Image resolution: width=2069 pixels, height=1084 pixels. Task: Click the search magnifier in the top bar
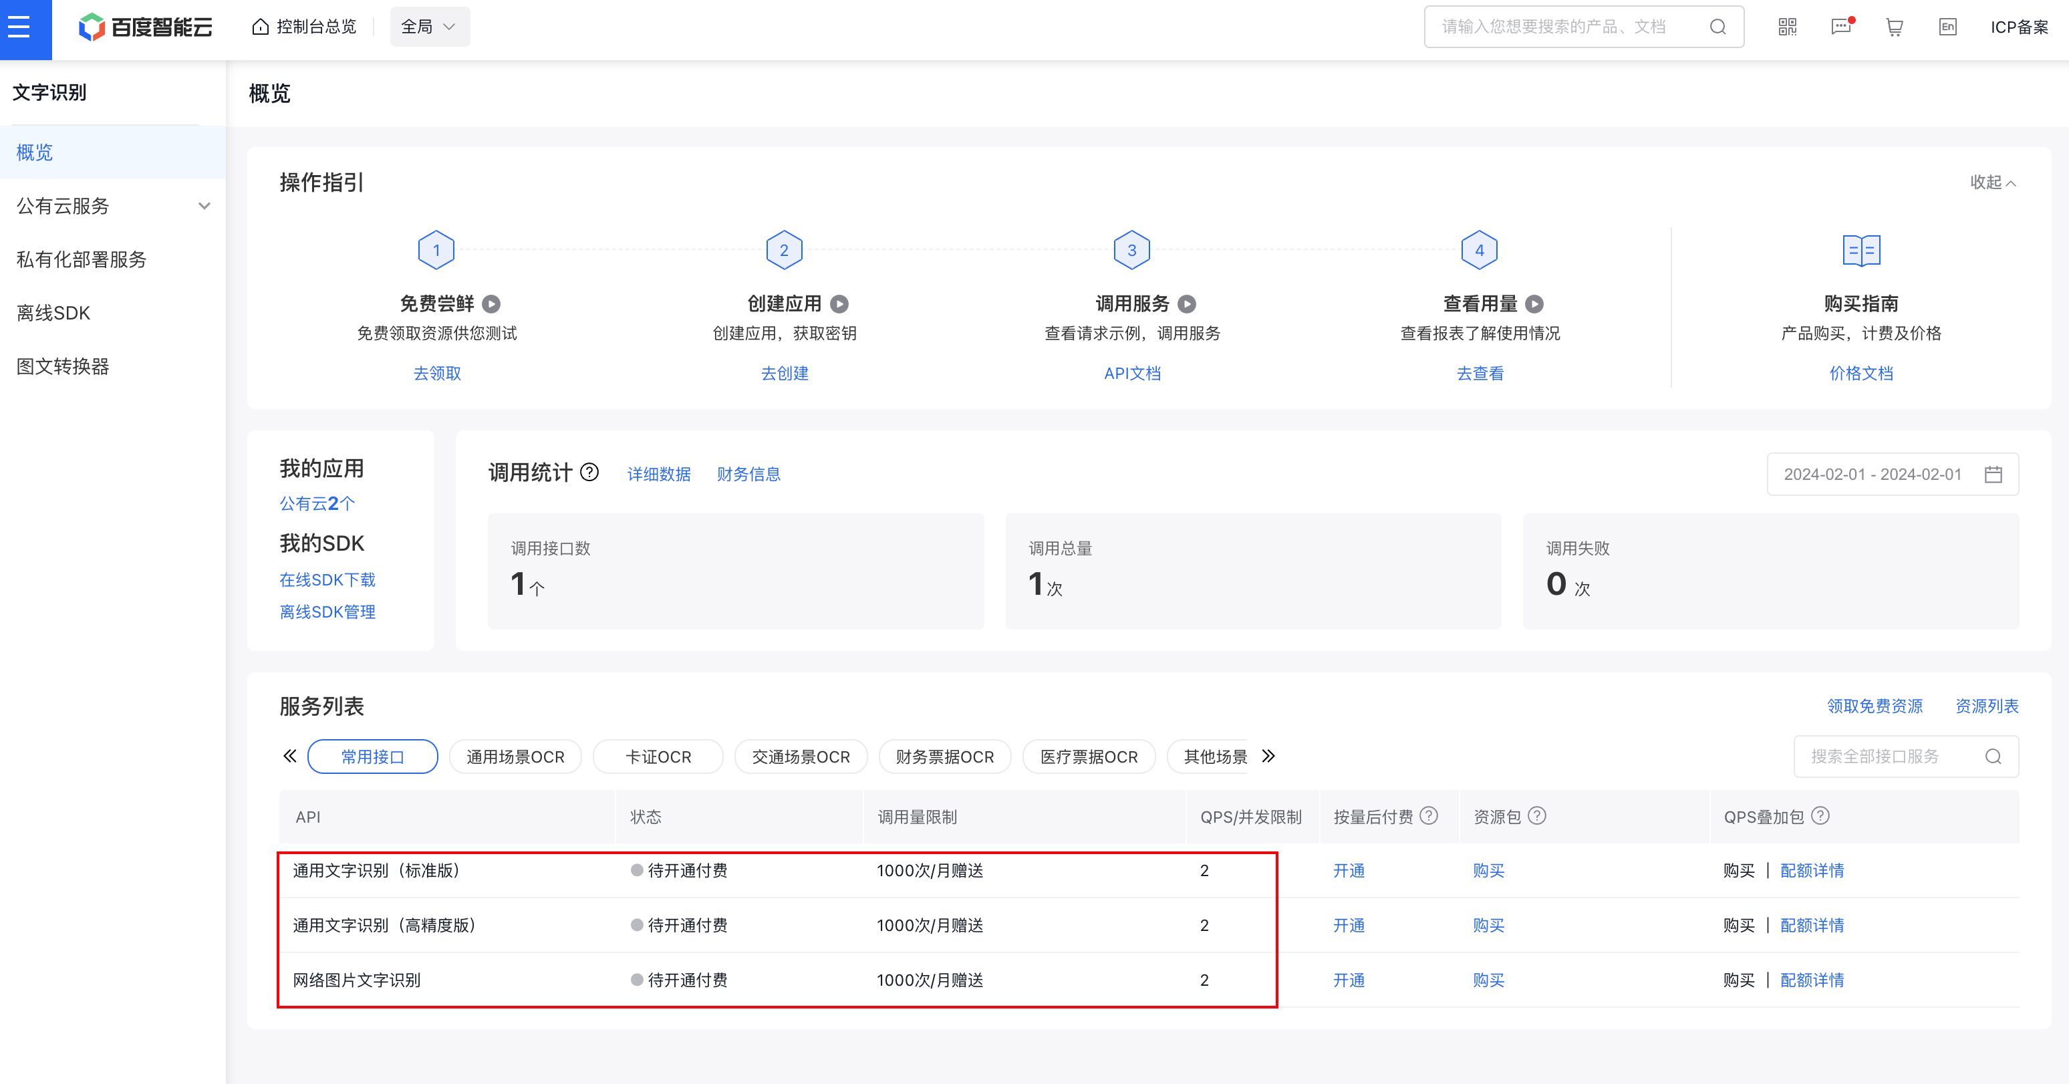coord(1718,27)
